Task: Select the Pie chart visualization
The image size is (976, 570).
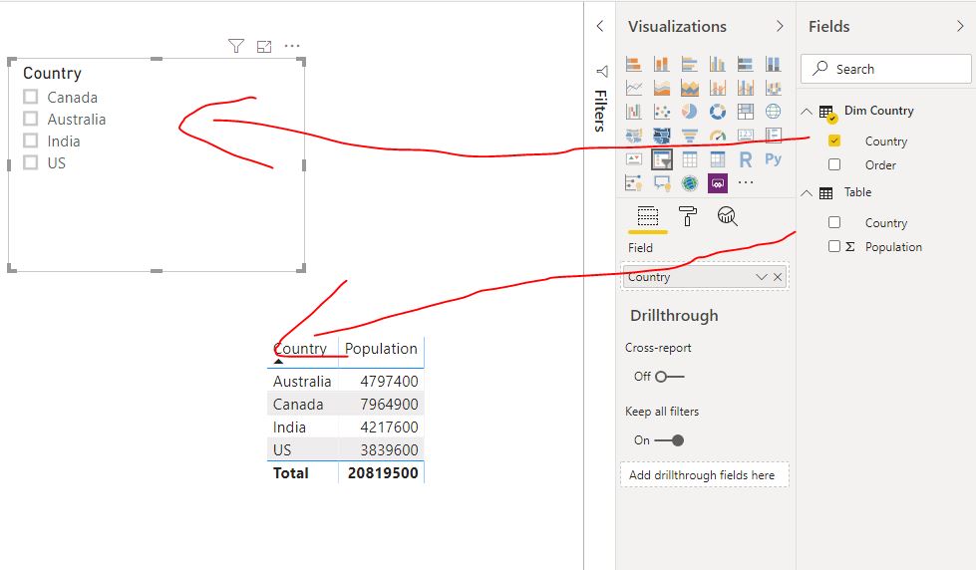Action: (x=689, y=112)
